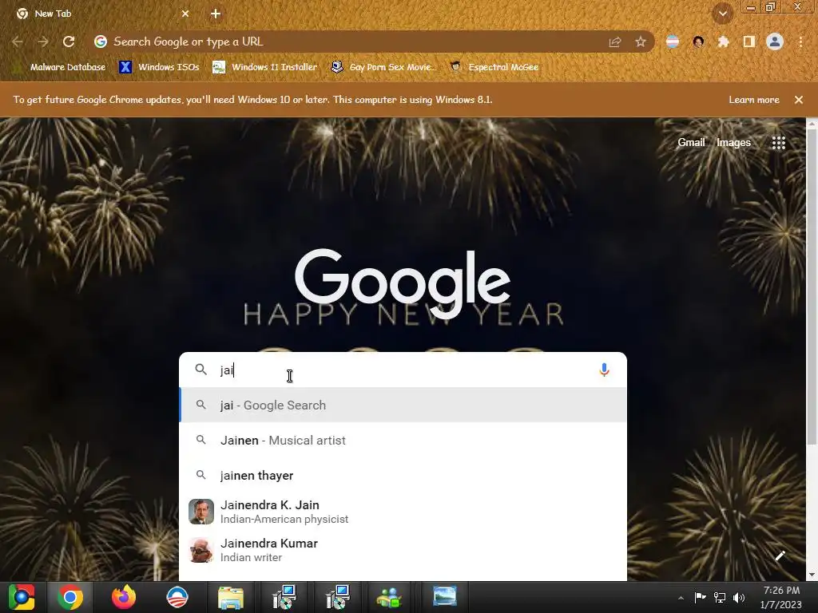
Task: Click the taskbar clock showing 7:26 PM
Action: coord(781,597)
